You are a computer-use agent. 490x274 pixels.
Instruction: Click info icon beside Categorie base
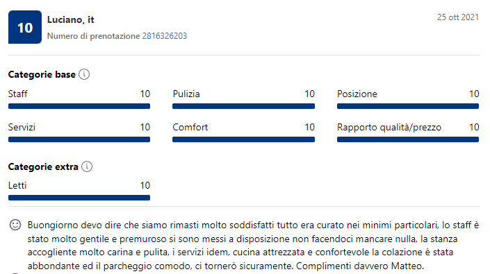84,74
